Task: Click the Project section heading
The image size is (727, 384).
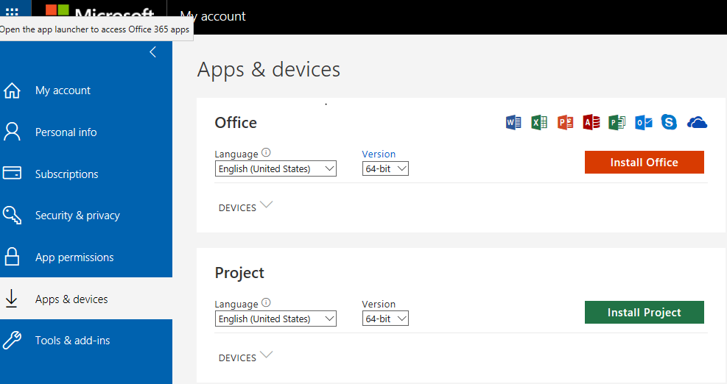Action: [x=239, y=273]
